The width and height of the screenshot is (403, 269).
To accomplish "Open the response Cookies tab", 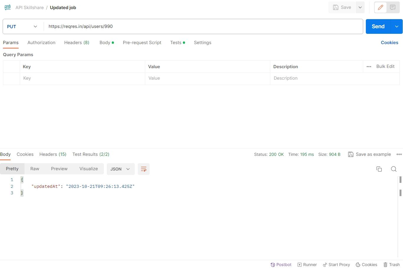I will [x=25, y=154].
